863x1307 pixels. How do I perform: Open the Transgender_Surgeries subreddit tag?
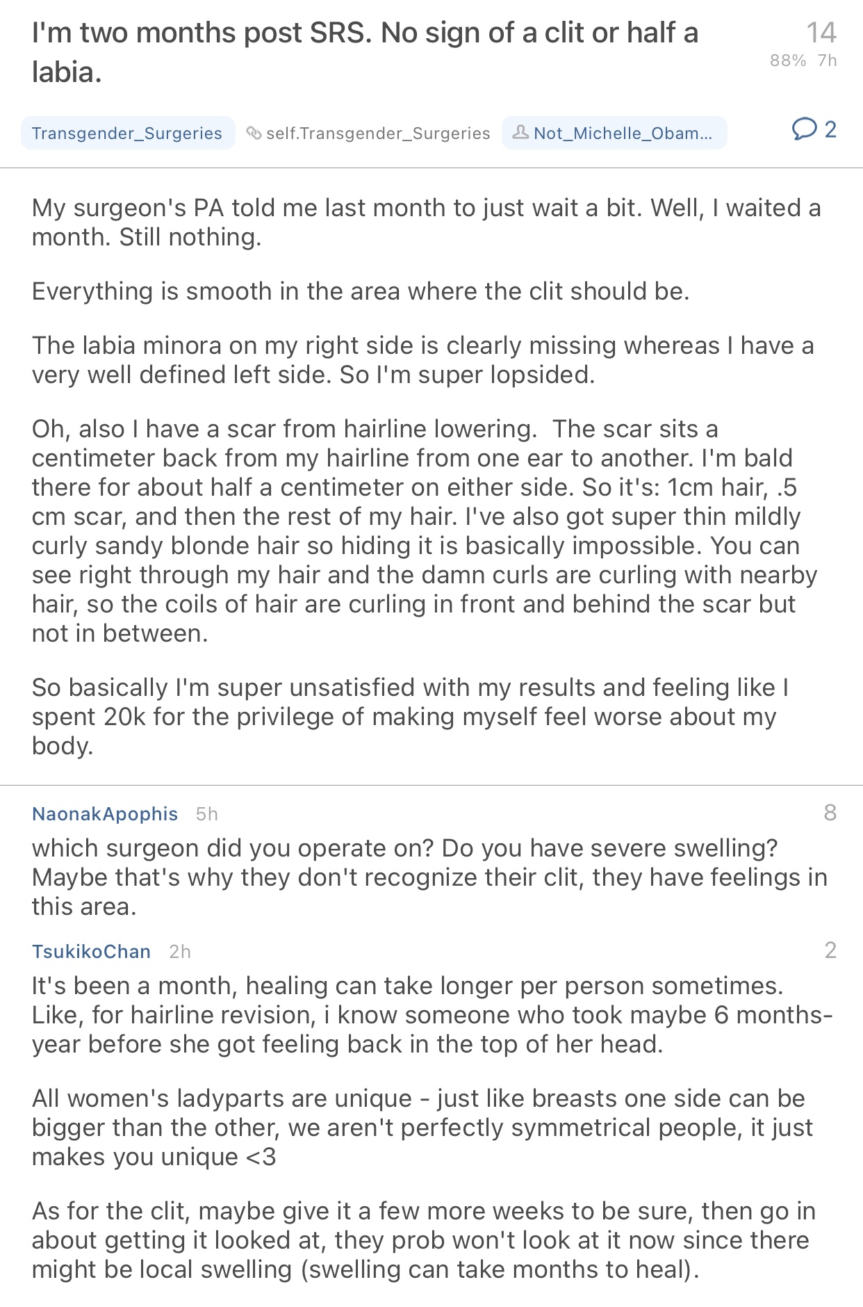(x=127, y=133)
